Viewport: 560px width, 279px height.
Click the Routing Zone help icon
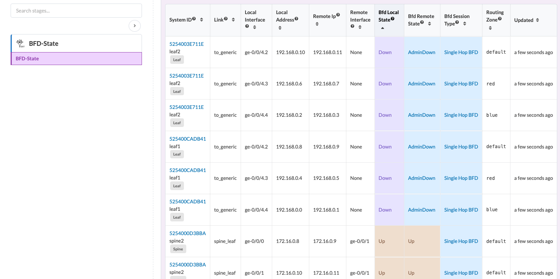(x=500, y=18)
